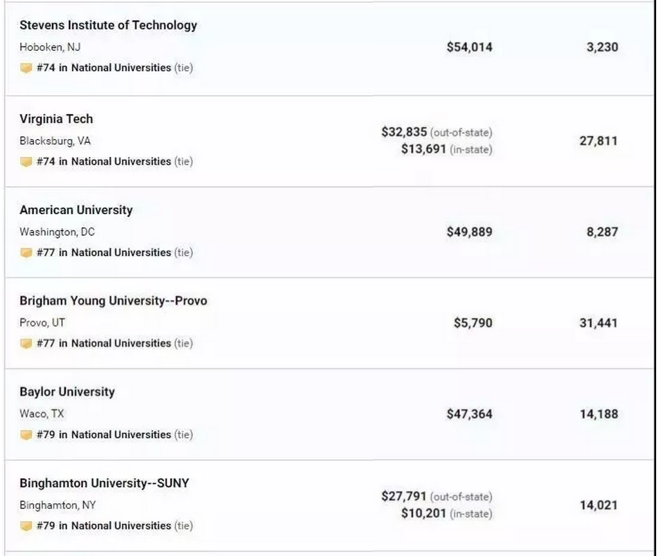
Task: Click Binghamton's $10,201 in-state tuition
Action: [x=424, y=514]
